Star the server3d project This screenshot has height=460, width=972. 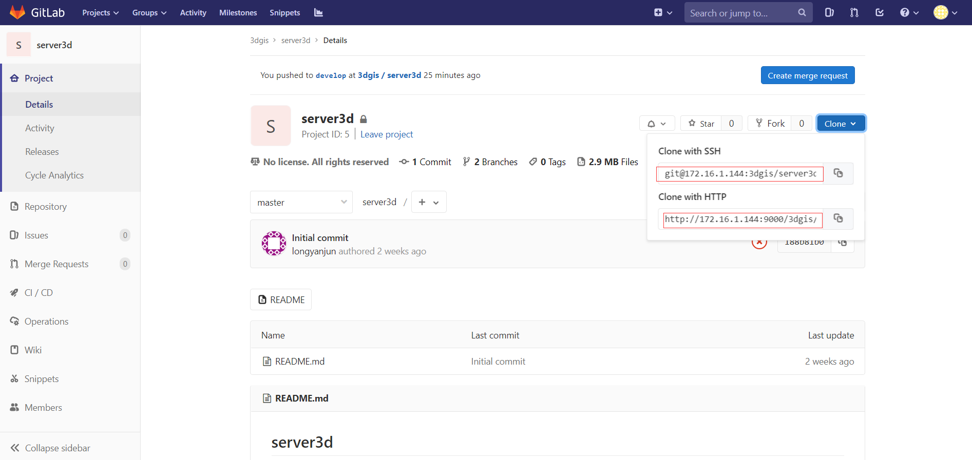coord(701,124)
